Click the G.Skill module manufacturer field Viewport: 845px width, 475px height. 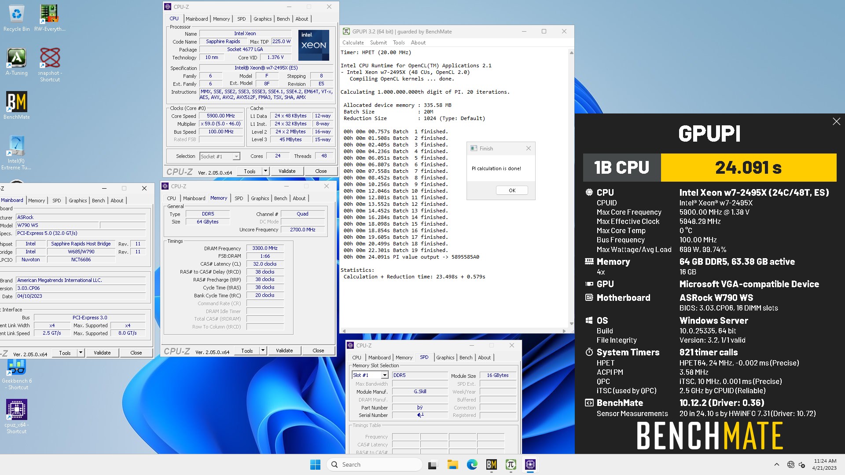pyautogui.click(x=420, y=391)
